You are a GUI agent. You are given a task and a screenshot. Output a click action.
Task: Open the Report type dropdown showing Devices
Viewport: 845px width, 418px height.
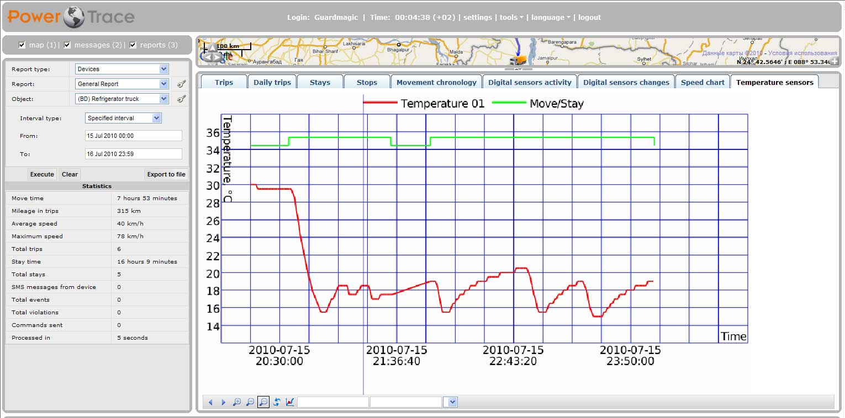pos(163,69)
